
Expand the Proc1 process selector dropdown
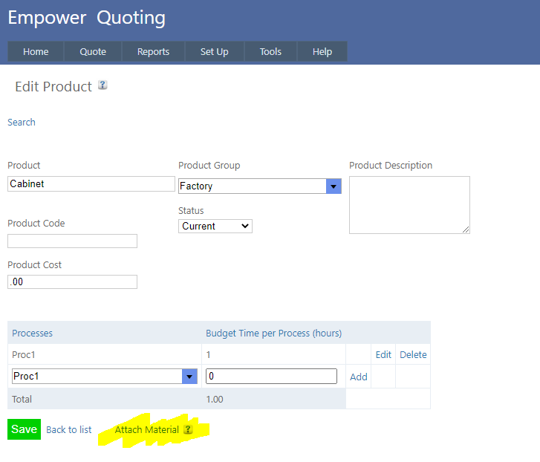pos(189,377)
